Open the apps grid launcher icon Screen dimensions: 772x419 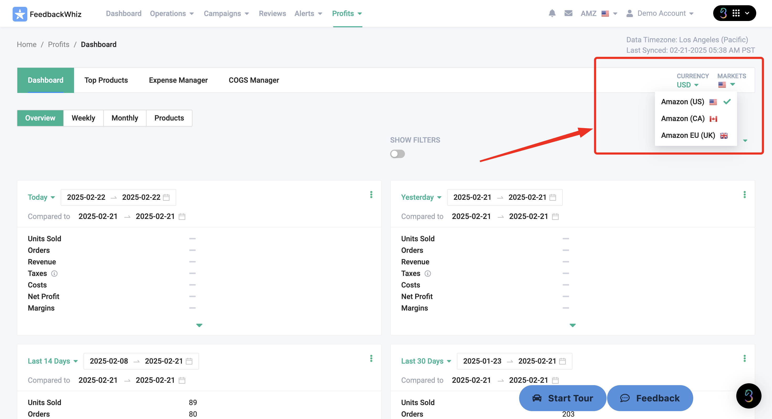(x=736, y=13)
